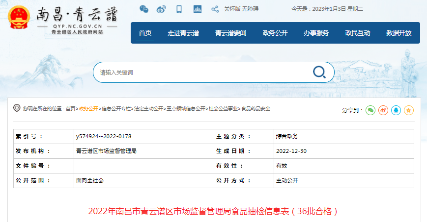The height and width of the screenshot is (222, 427).
Task: Click the 关怀版 无障碍 accessibility link
Action: [241, 9]
